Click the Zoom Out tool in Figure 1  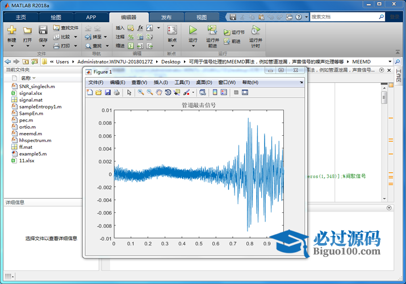click(150, 92)
